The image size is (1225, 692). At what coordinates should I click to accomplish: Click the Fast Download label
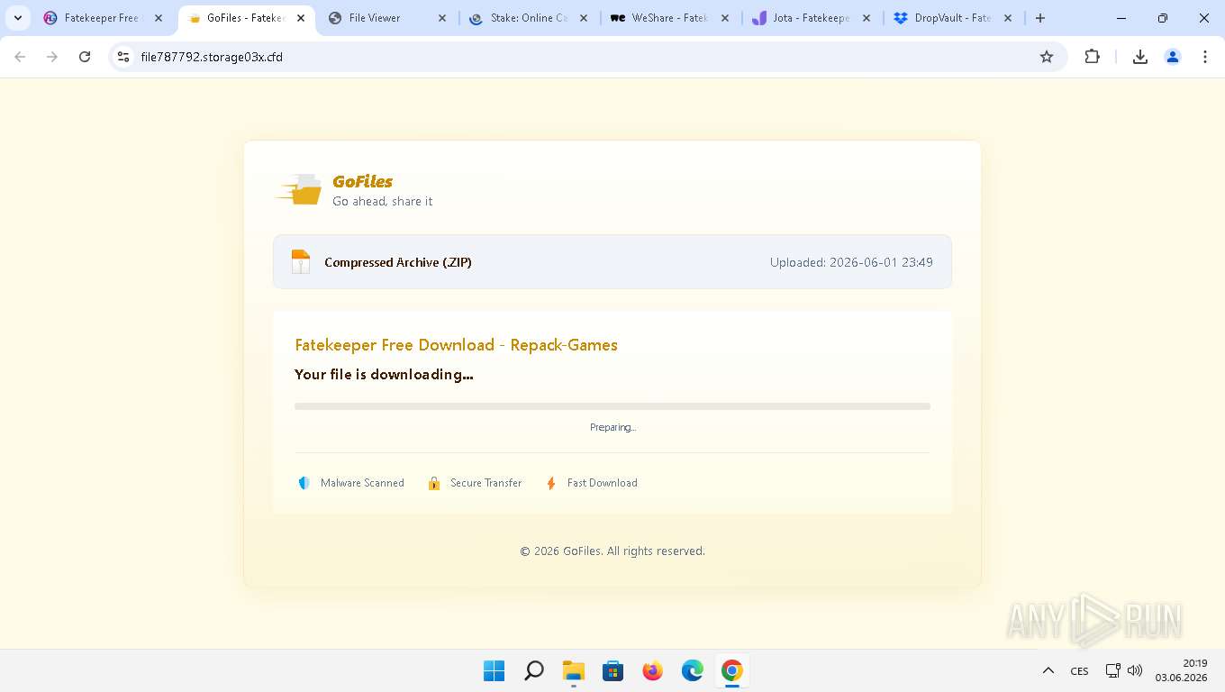coord(602,483)
